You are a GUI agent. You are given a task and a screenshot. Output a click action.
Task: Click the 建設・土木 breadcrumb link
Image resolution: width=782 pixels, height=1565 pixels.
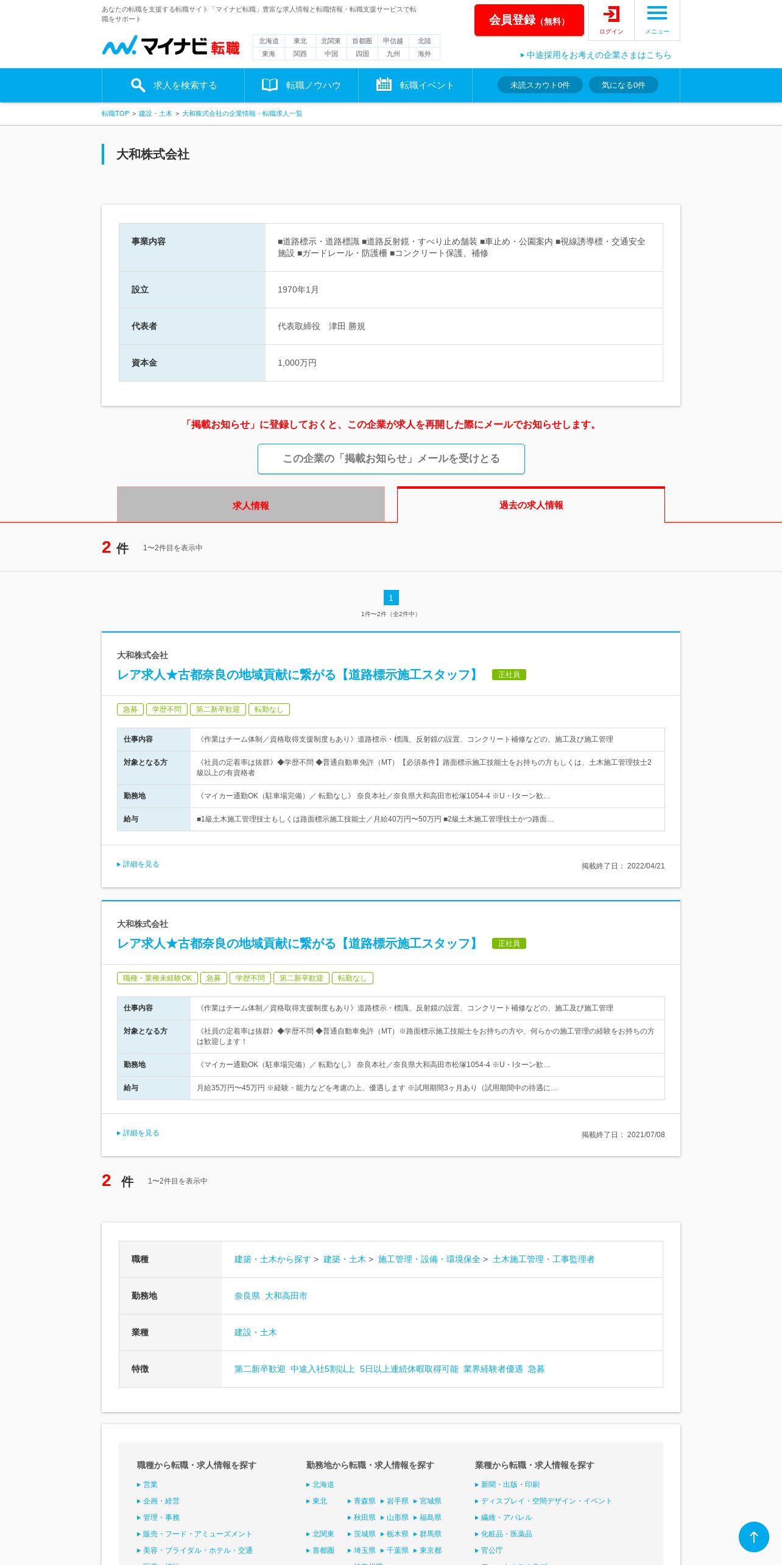(155, 113)
